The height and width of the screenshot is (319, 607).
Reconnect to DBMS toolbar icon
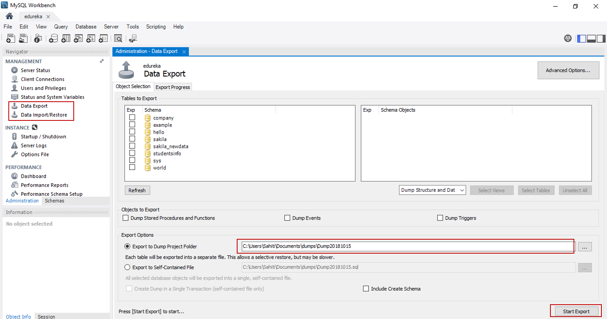pyautogui.click(x=133, y=38)
